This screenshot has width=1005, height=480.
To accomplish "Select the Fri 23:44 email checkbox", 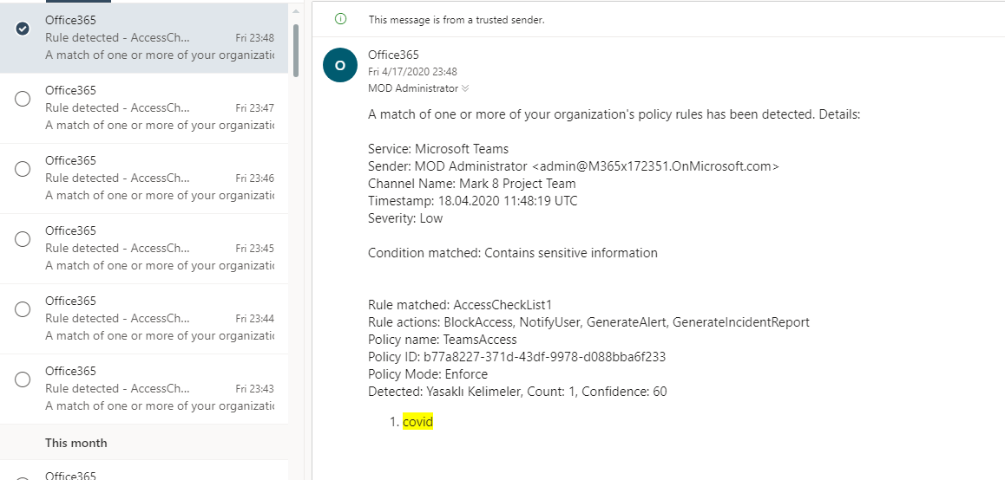I will point(23,310).
